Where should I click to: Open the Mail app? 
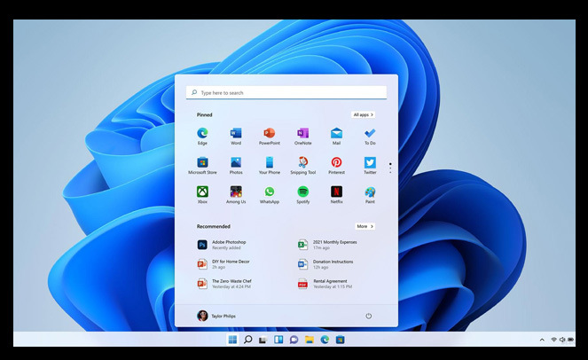[x=336, y=137]
